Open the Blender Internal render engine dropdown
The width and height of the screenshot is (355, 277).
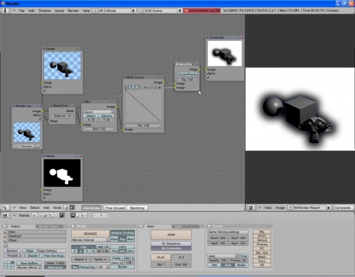pyautogui.click(x=90, y=240)
